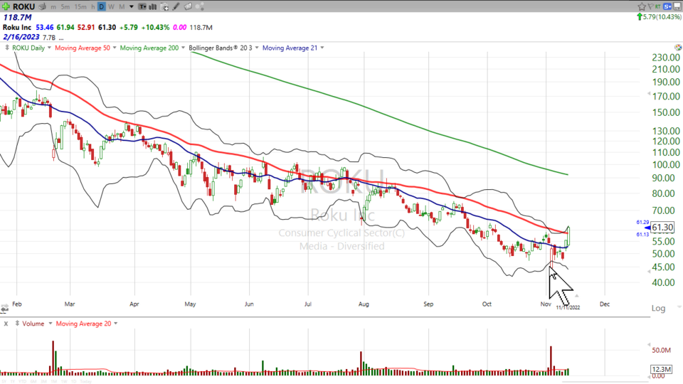Click the add indicator table icon

coord(164,6)
